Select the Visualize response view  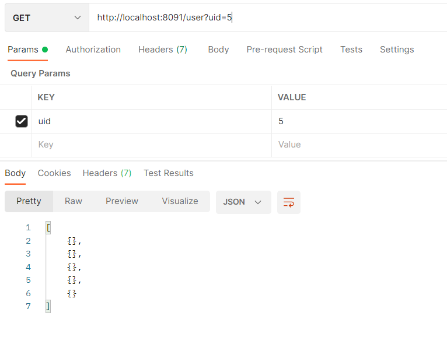pyautogui.click(x=180, y=201)
